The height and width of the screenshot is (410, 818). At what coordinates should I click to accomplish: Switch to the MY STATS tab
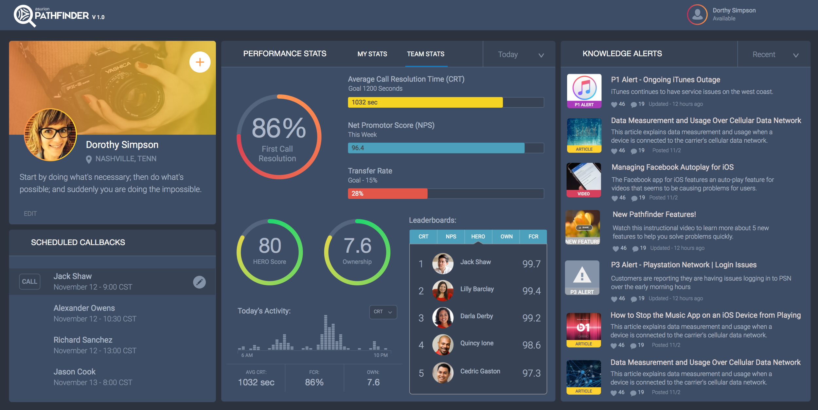[372, 54]
